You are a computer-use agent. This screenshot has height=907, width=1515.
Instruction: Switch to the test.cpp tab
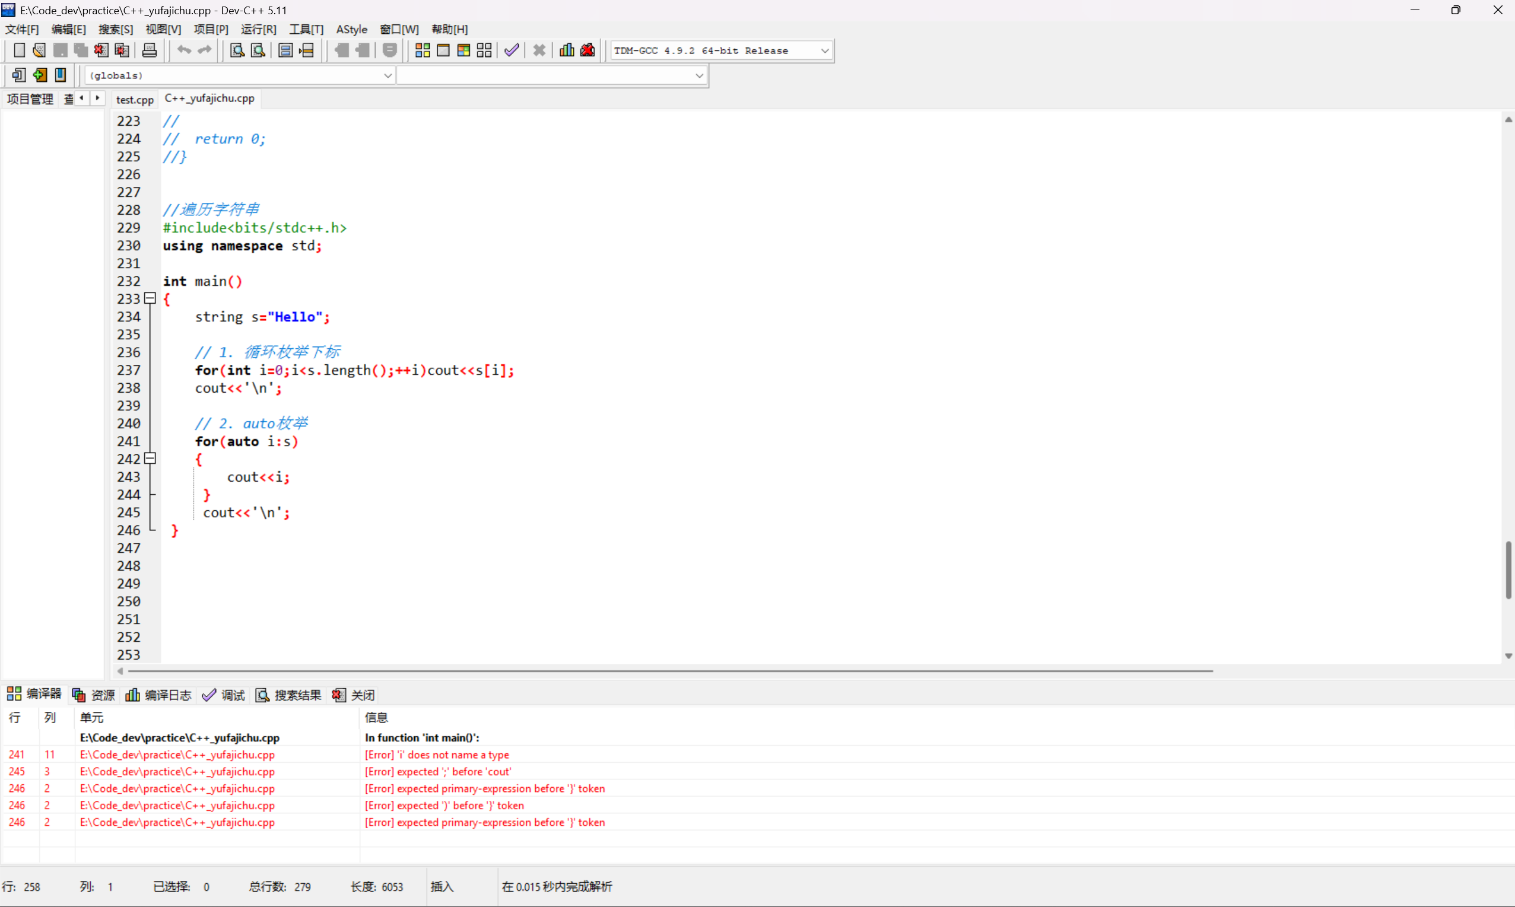pyautogui.click(x=135, y=99)
